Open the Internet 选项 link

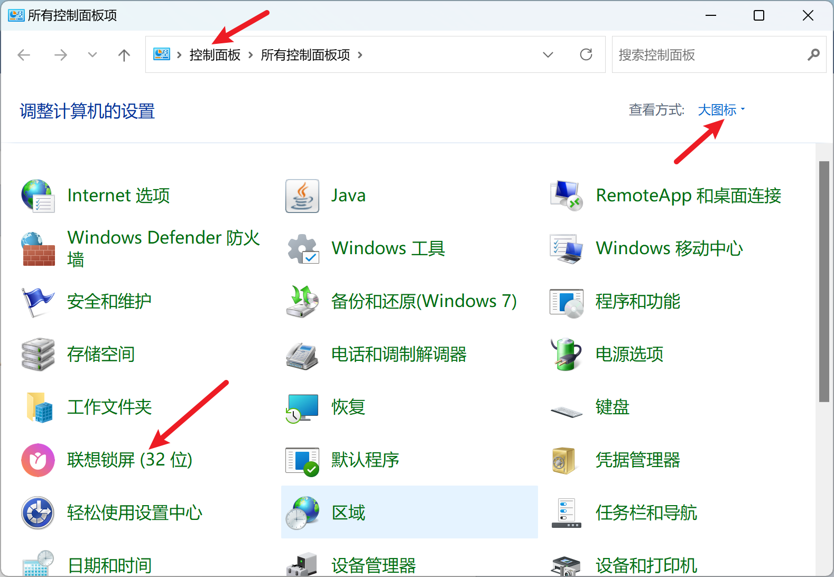(x=119, y=196)
